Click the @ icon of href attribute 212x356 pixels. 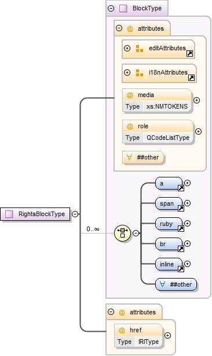122,331
